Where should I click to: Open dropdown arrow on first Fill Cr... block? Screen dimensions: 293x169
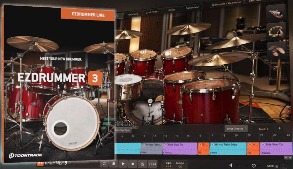[200, 145]
